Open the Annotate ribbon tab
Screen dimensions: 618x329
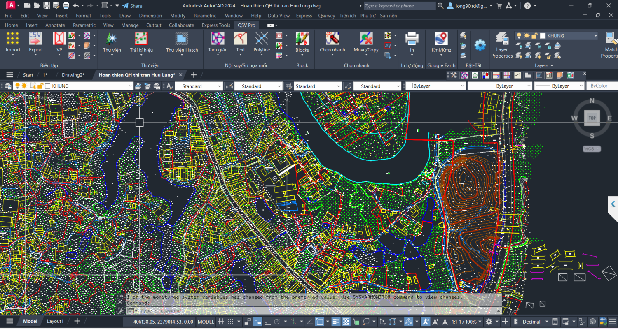pyautogui.click(x=55, y=25)
